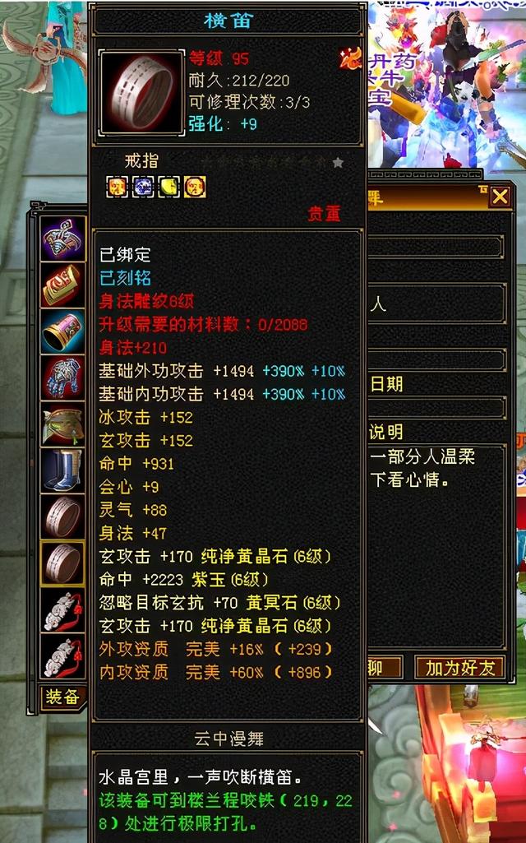Click the green sash equipment slot
This screenshot has width=526, height=843.
62,424
